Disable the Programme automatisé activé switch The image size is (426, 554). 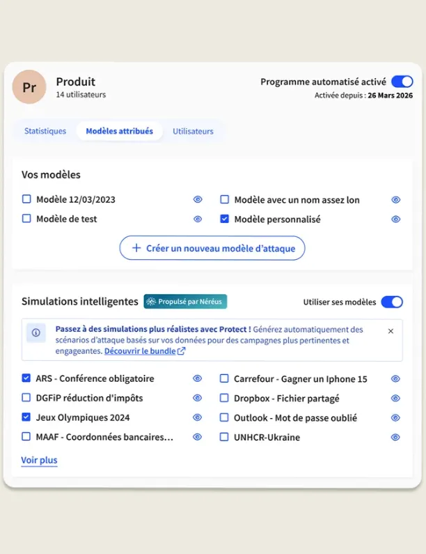click(x=402, y=82)
